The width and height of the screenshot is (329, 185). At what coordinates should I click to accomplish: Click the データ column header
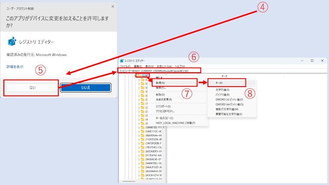[224, 76]
